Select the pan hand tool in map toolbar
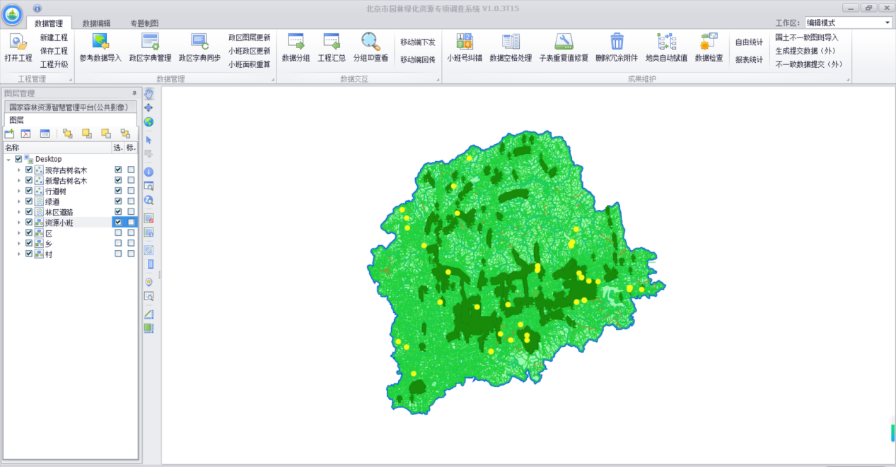 click(149, 93)
